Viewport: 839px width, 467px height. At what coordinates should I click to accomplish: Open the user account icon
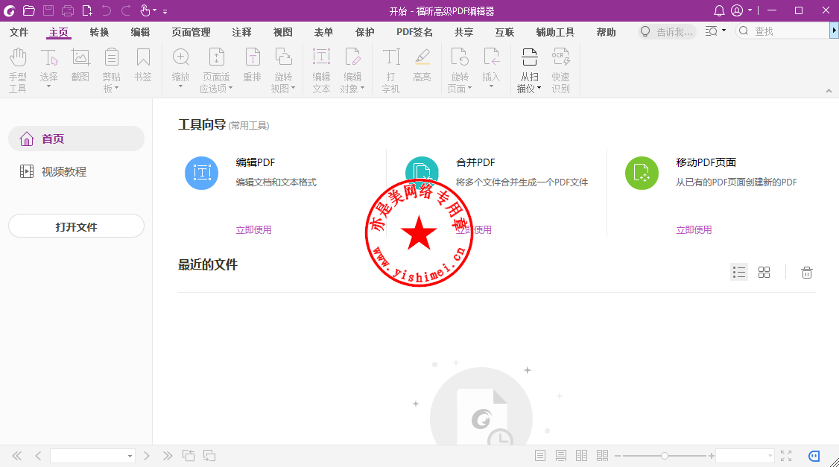(737, 10)
